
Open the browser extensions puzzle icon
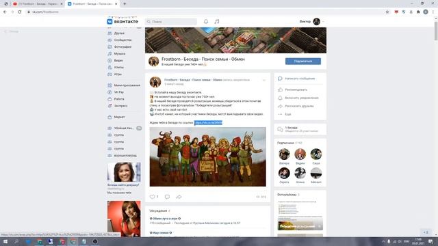point(418,12)
